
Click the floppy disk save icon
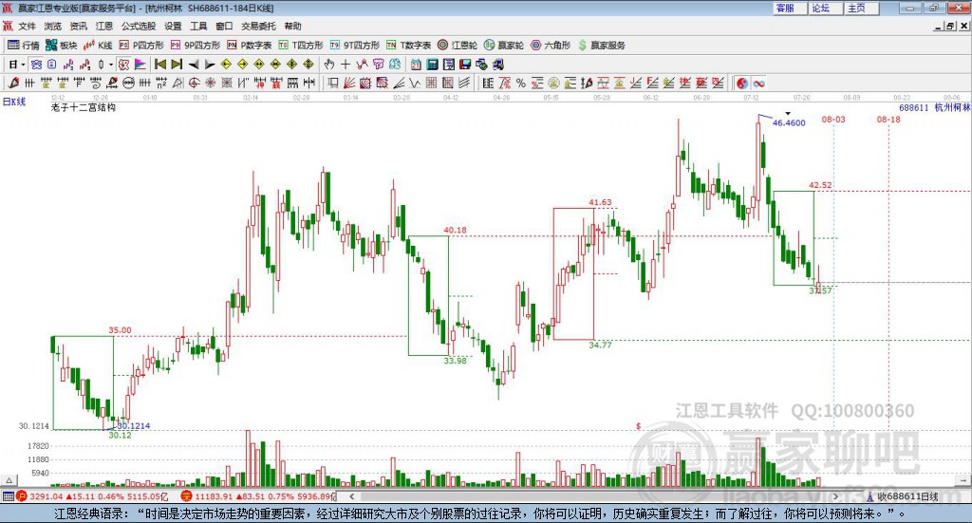point(465,65)
